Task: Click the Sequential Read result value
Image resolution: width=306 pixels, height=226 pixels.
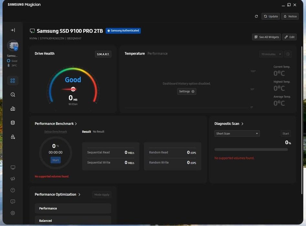Action: [x=129, y=152]
